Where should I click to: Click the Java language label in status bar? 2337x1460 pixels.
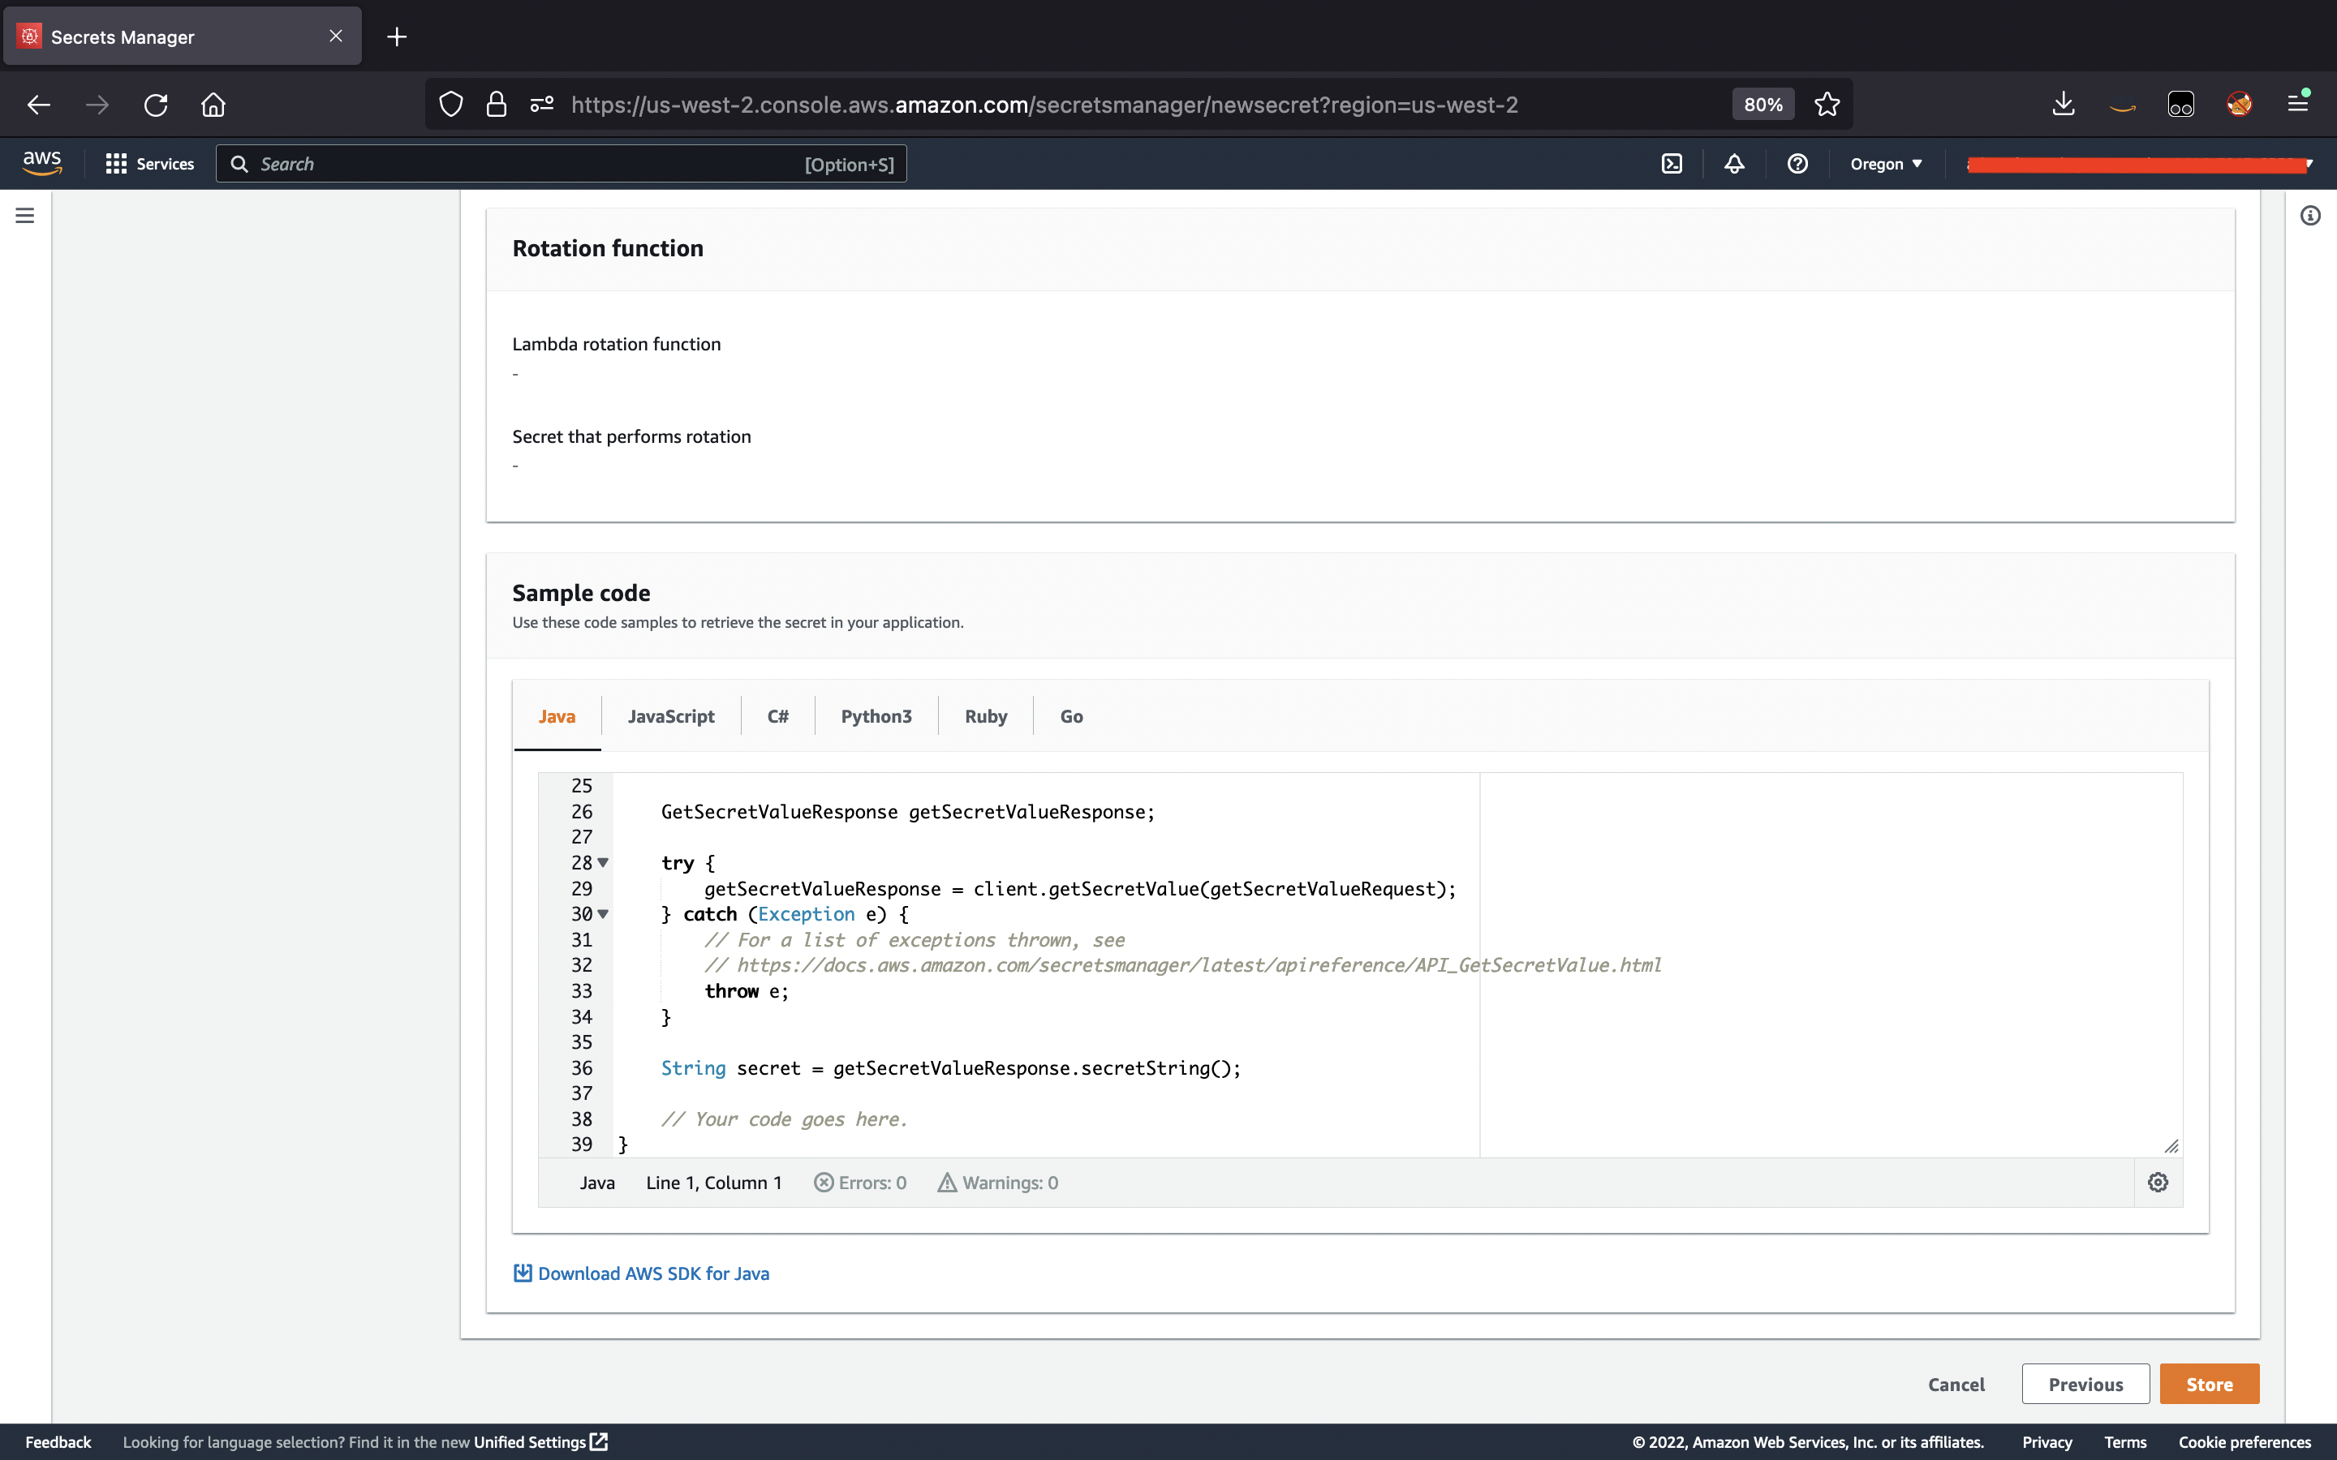pos(596,1183)
